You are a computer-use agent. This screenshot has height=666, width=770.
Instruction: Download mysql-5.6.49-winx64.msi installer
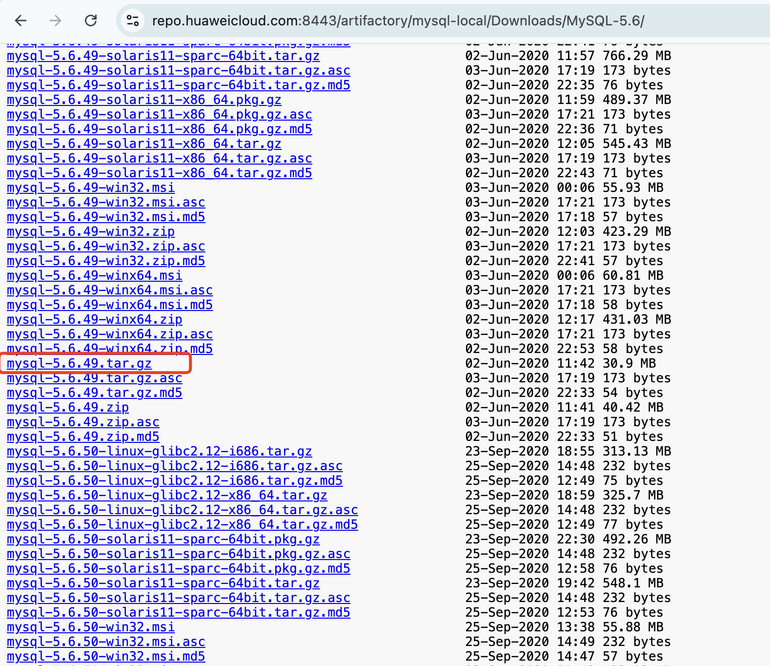pyautogui.click(x=94, y=275)
